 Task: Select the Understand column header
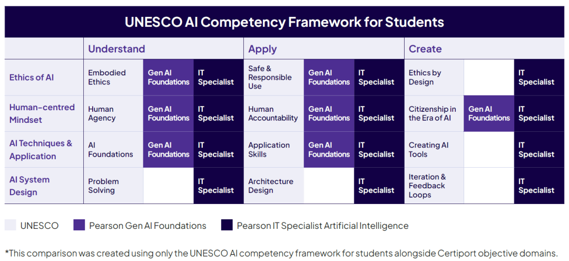click(x=116, y=49)
